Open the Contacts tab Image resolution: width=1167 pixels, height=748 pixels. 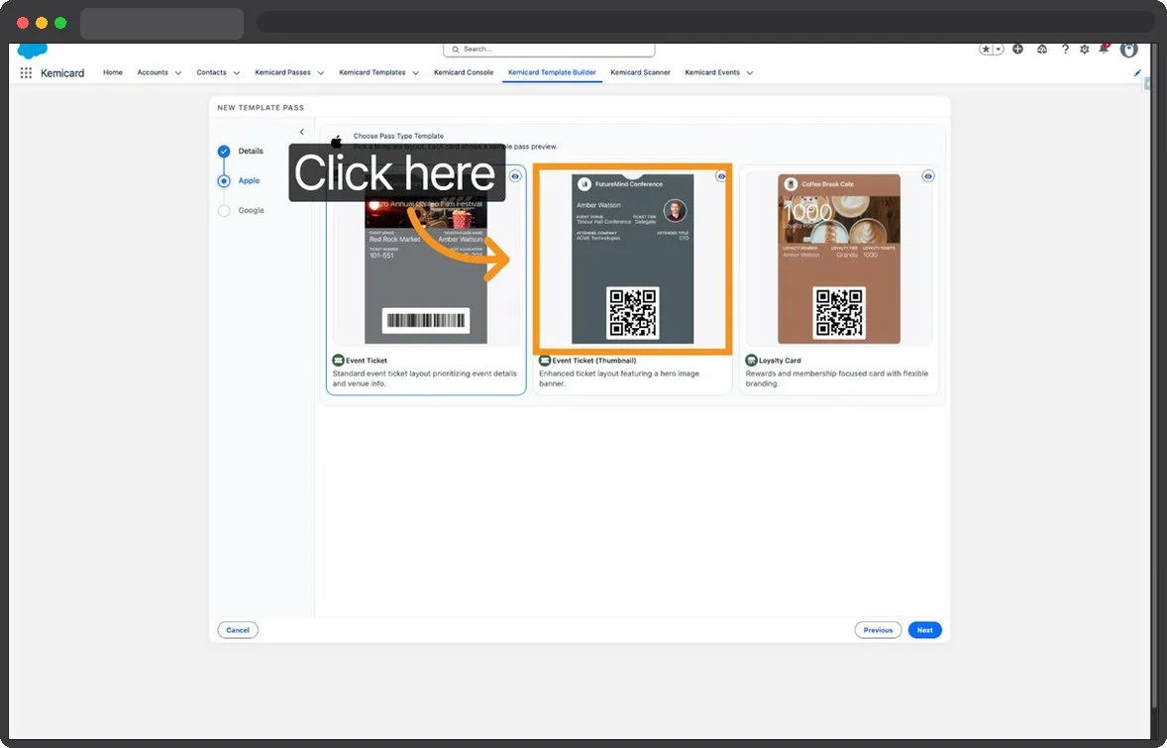(x=211, y=72)
